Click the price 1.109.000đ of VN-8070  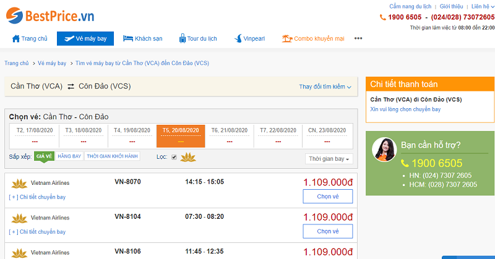(328, 182)
